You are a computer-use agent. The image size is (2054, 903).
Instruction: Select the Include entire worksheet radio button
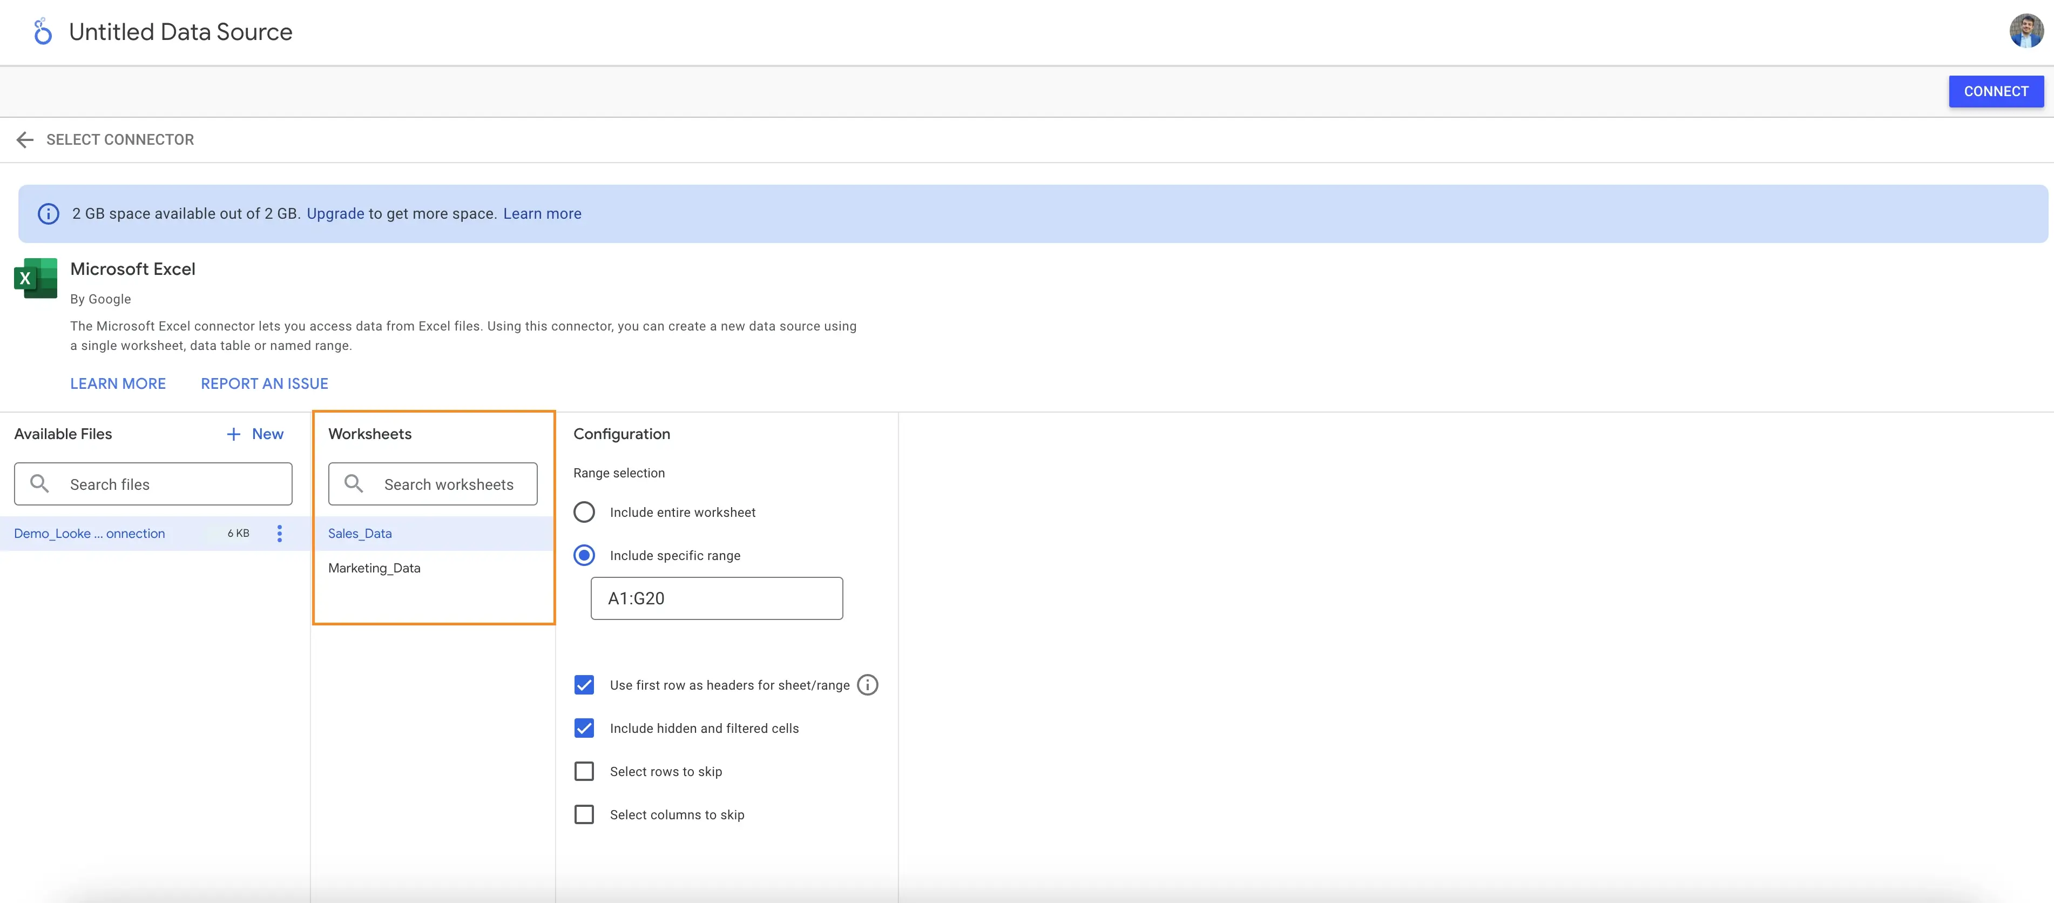(584, 511)
